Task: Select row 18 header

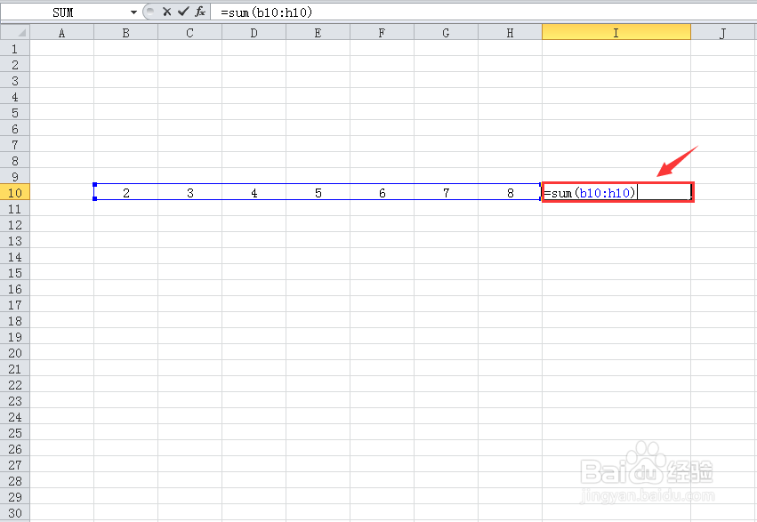Action: pyautogui.click(x=15, y=321)
